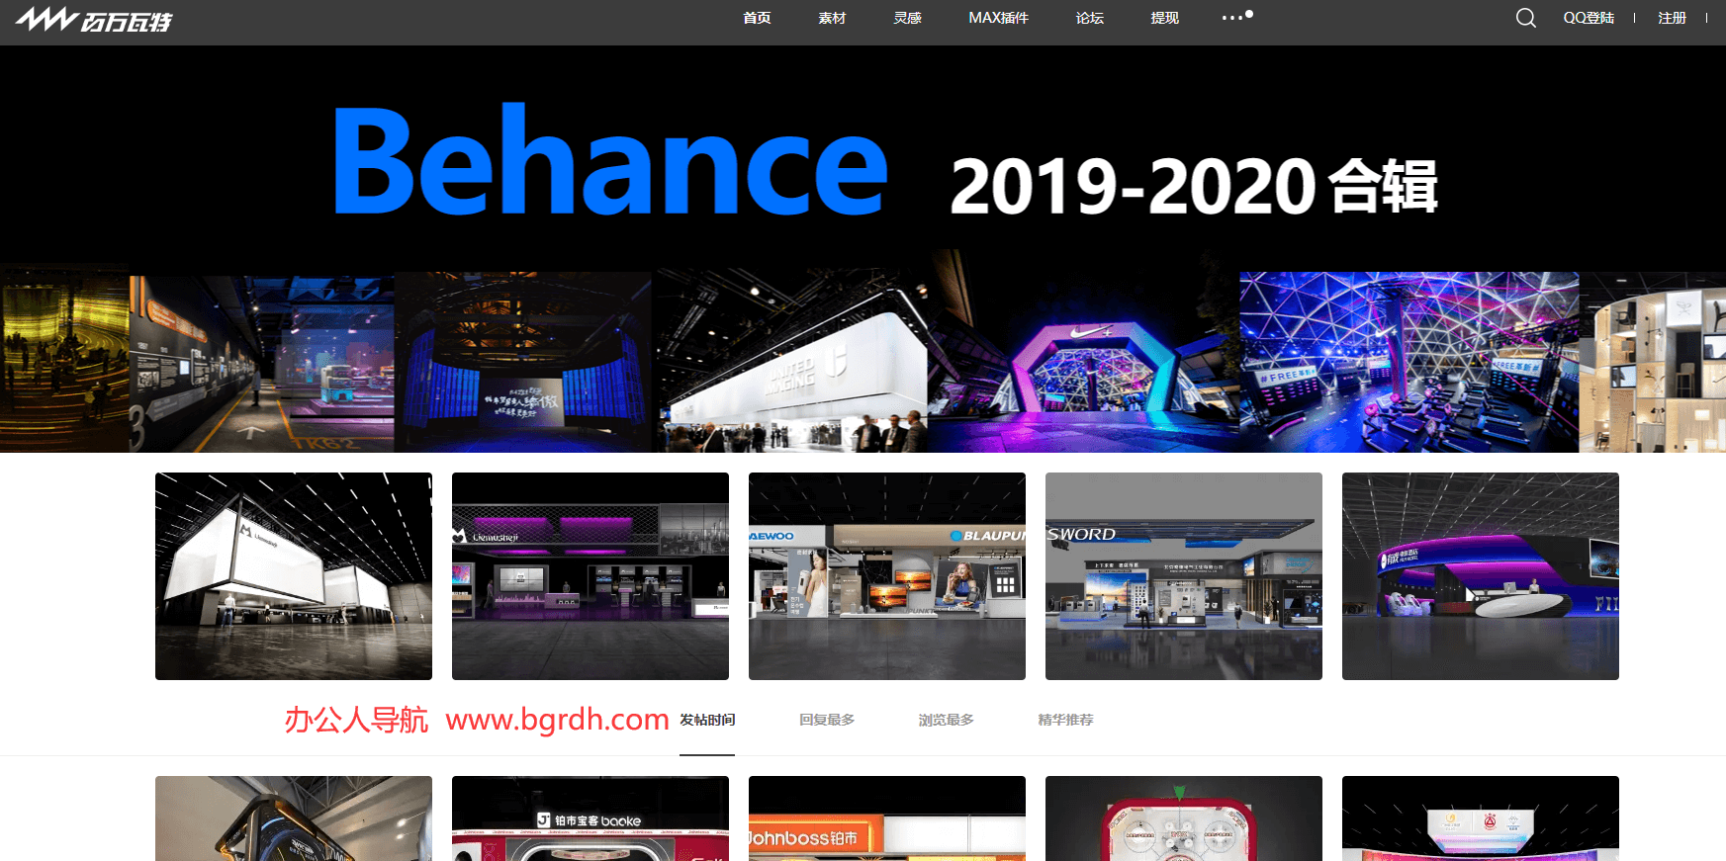Select the 浏览最多 sort tab

tap(946, 720)
